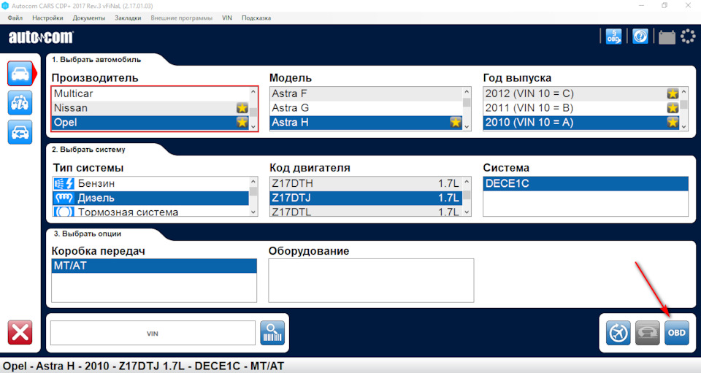Select Бензин system type

click(x=150, y=184)
